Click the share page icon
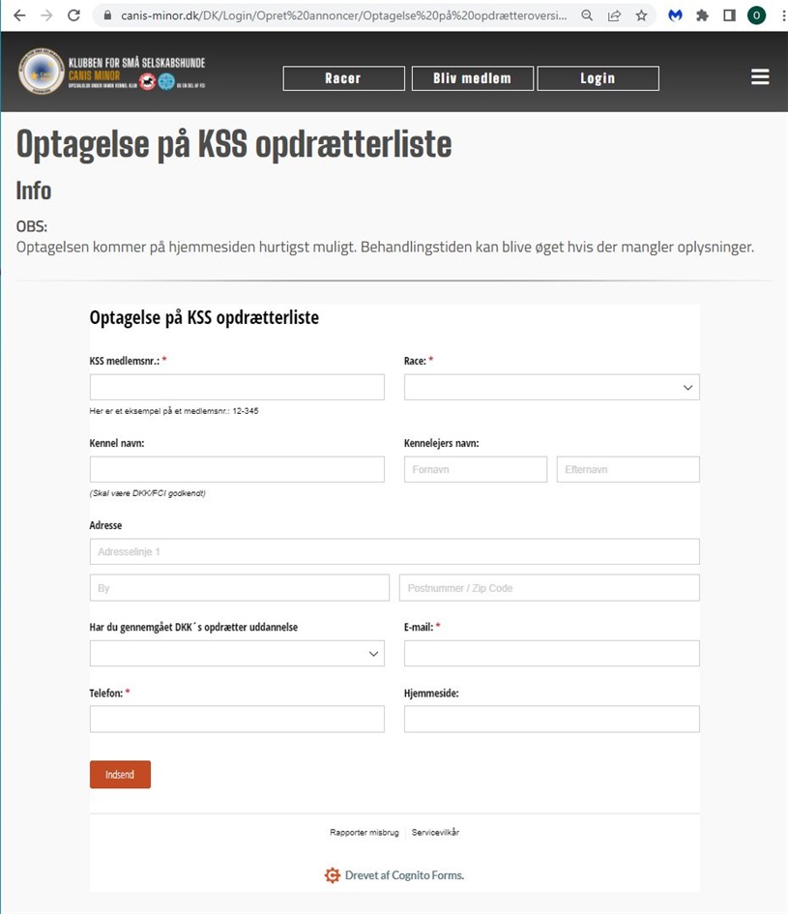 [614, 15]
